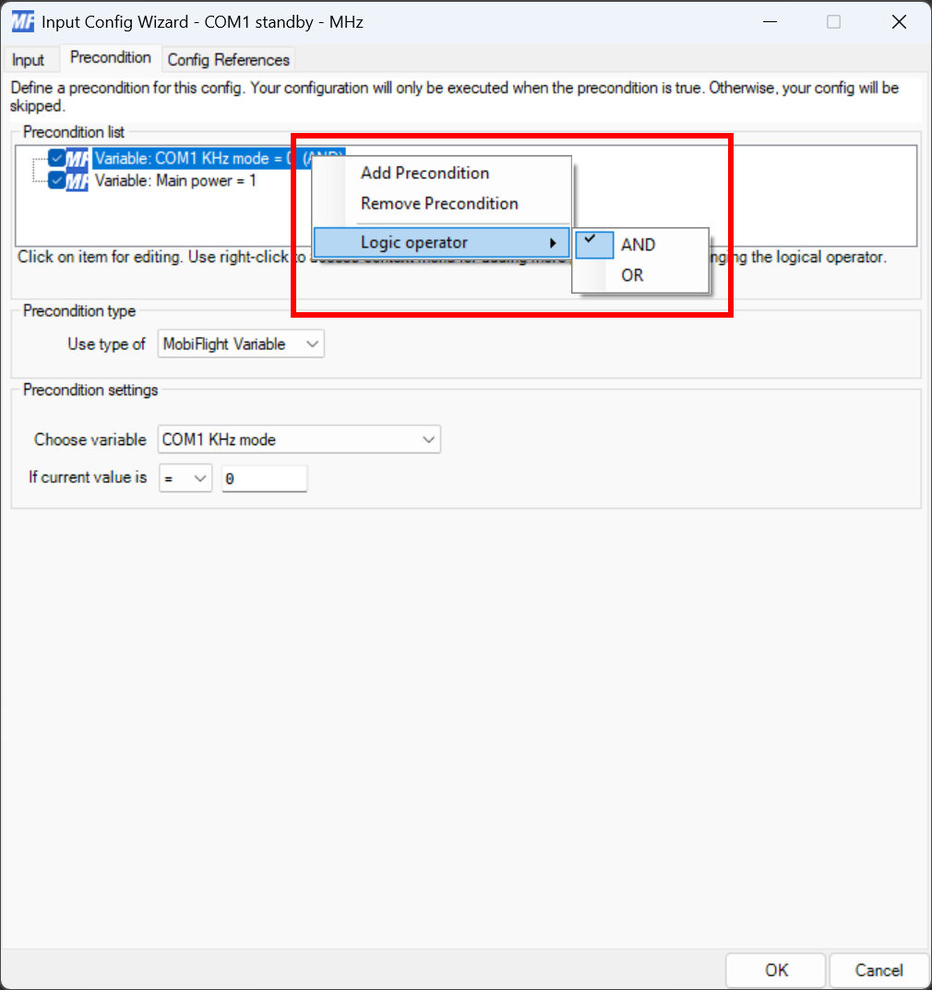This screenshot has height=990, width=932.
Task: Uncheck the Main power precondition checkbox
Action: tap(57, 181)
